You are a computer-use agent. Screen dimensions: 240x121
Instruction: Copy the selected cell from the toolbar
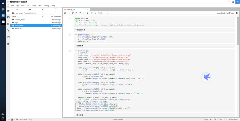(77, 13)
